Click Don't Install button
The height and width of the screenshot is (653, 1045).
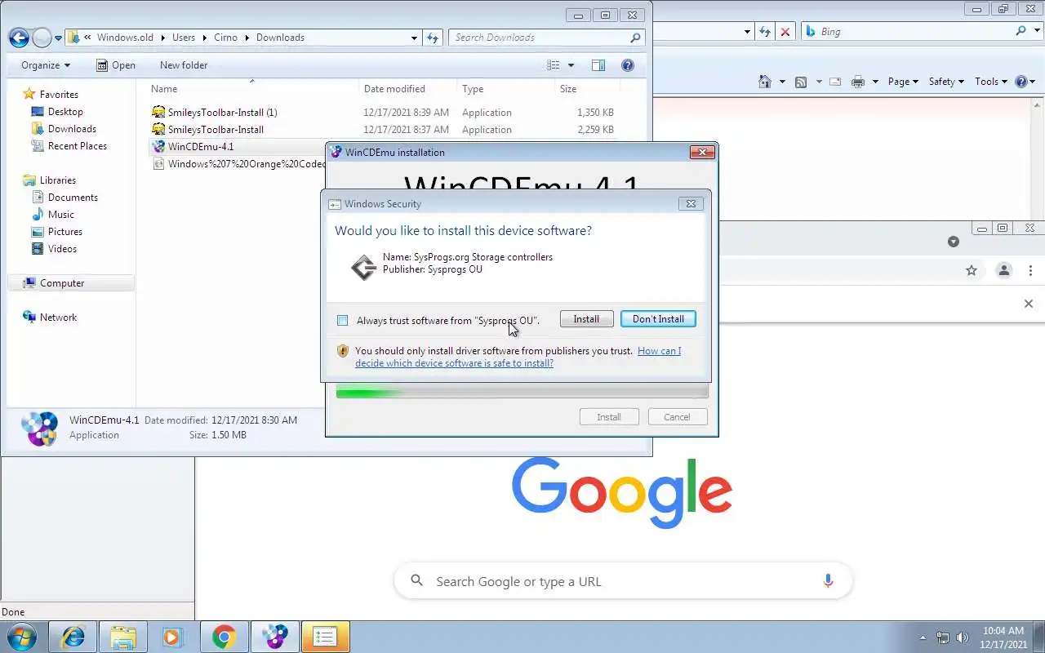point(658,319)
